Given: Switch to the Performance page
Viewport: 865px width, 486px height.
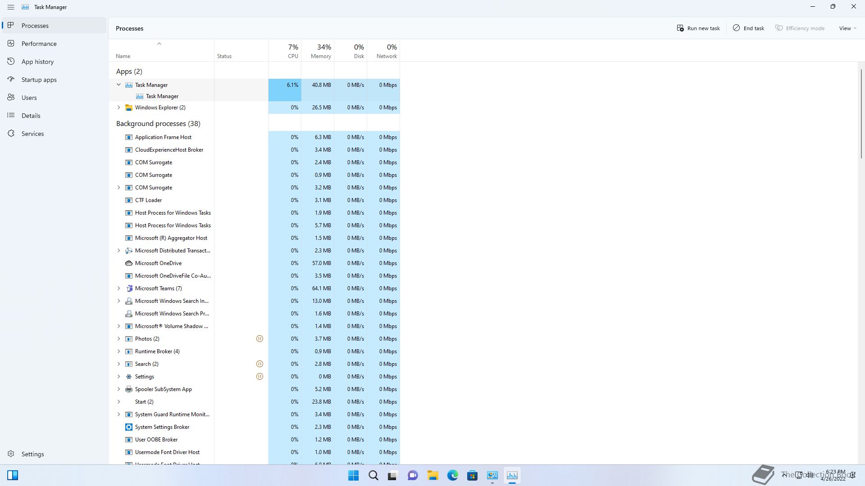Looking at the screenshot, I should click(x=54, y=44).
